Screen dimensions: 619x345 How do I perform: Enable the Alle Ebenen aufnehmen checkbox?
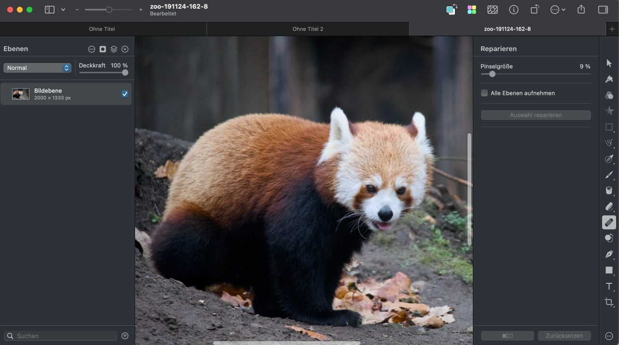[484, 93]
